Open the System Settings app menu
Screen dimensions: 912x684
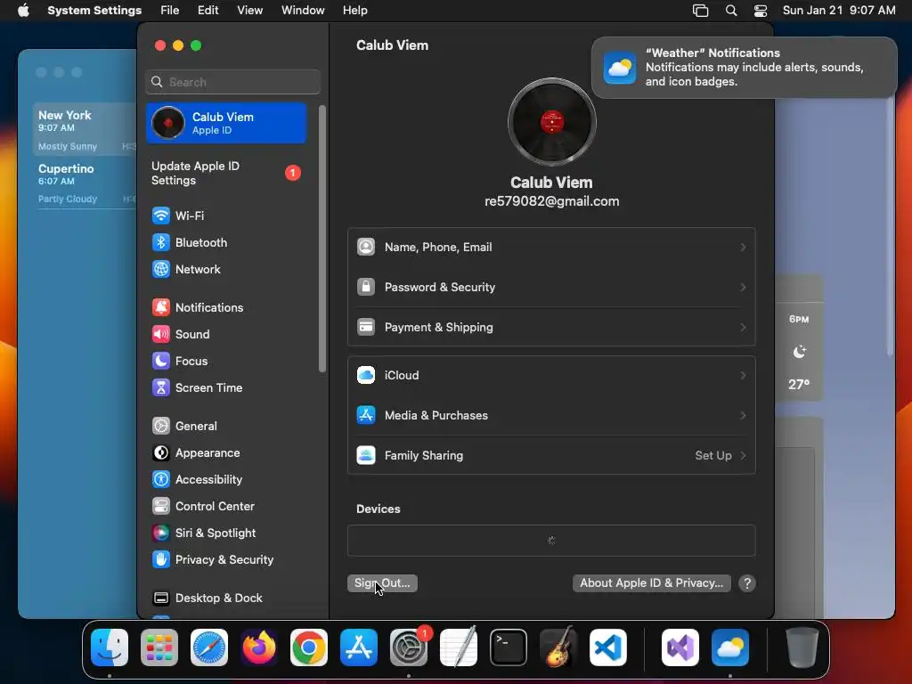pyautogui.click(x=94, y=11)
